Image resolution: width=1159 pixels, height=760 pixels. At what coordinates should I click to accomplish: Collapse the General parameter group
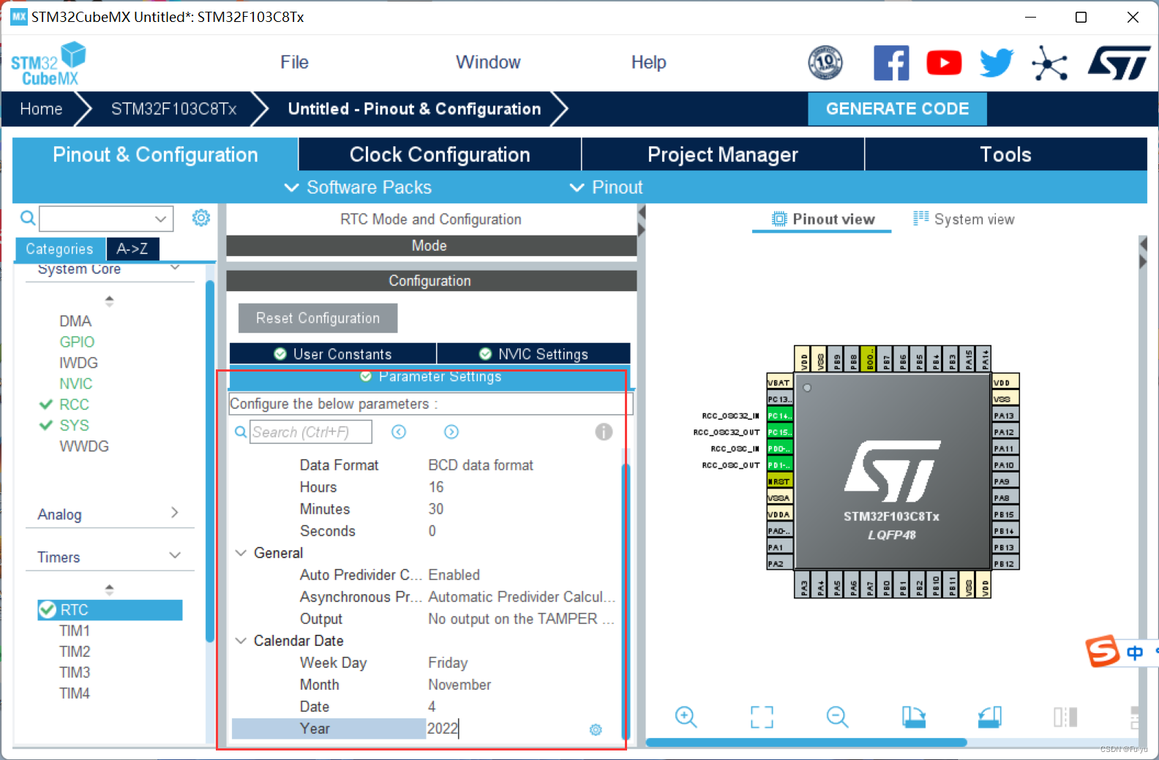[x=241, y=552]
